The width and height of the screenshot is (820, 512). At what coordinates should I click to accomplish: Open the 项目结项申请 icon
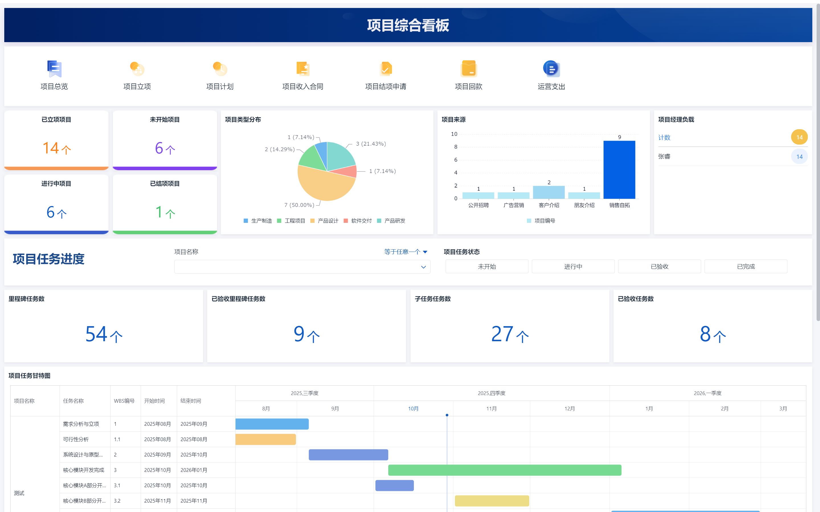coord(386,69)
